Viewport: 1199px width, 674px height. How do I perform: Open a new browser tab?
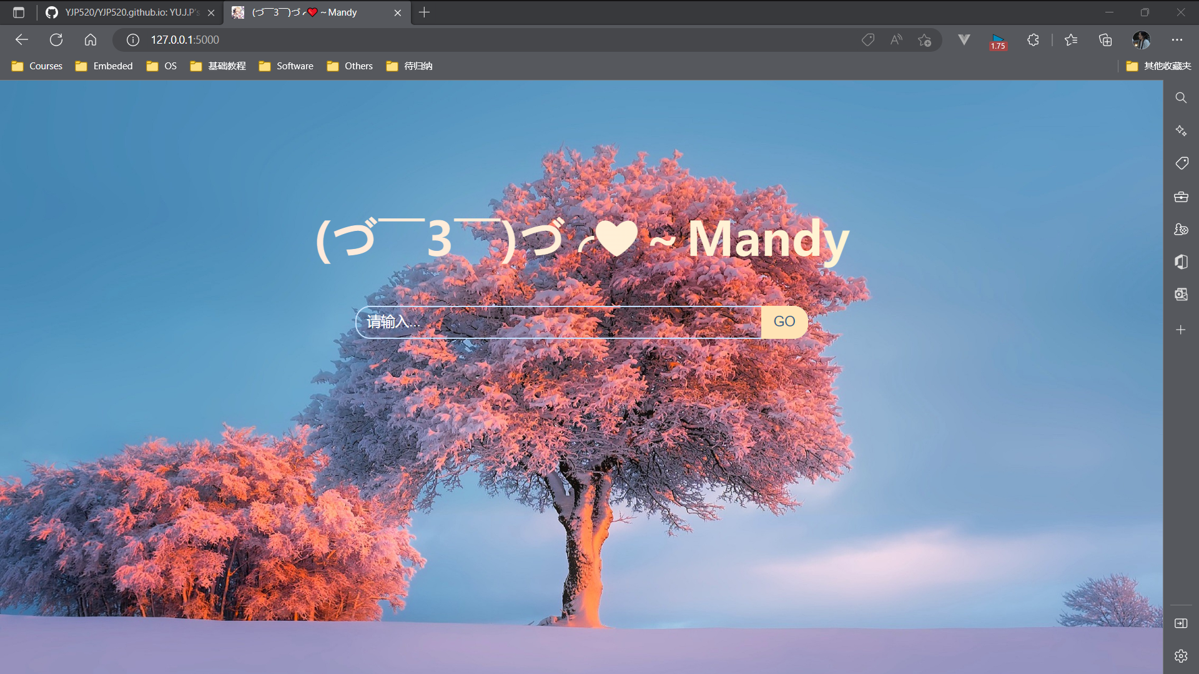(x=424, y=12)
